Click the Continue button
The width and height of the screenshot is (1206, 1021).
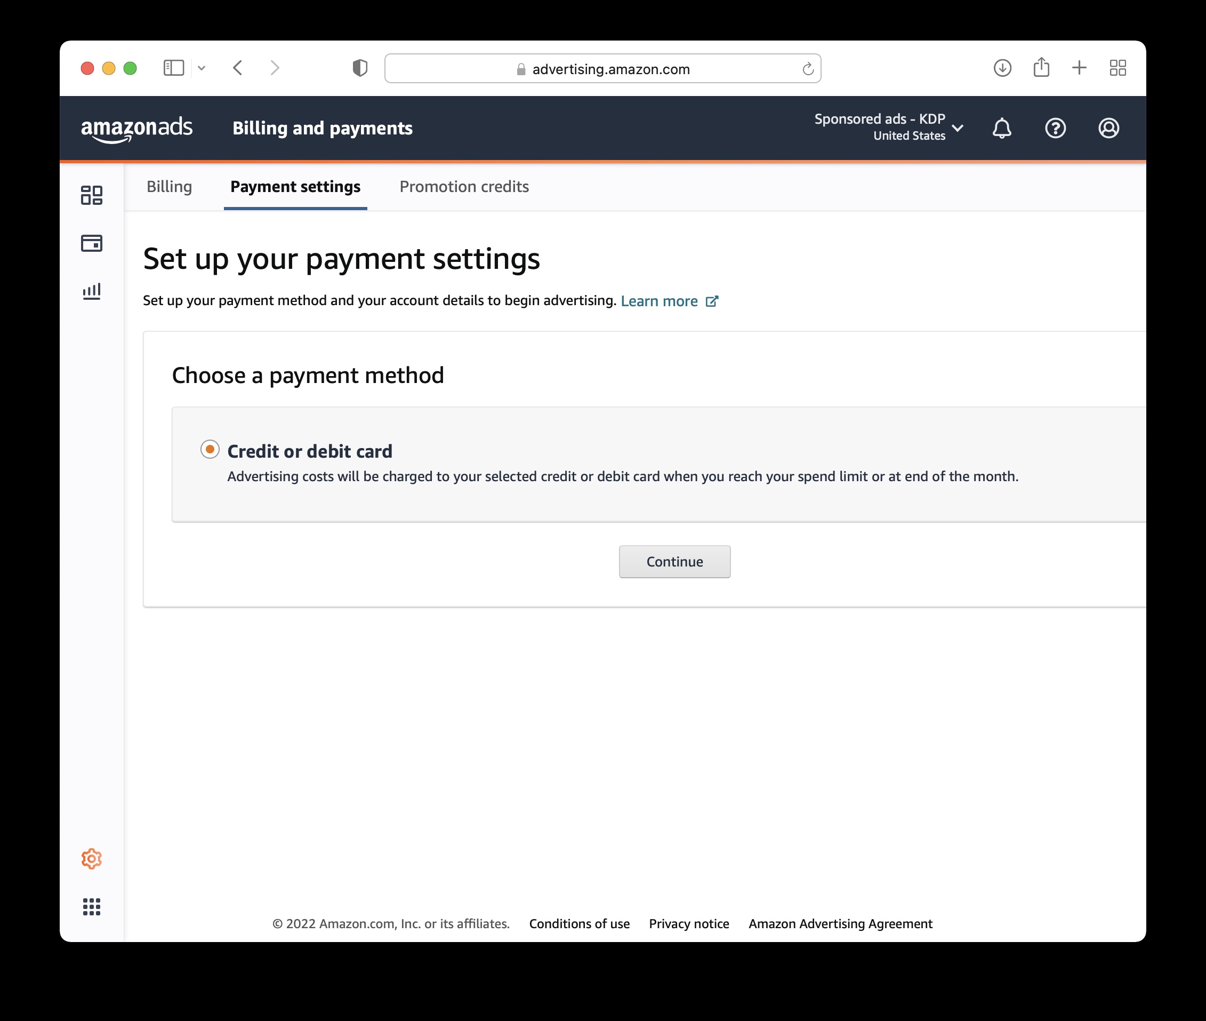(x=674, y=561)
